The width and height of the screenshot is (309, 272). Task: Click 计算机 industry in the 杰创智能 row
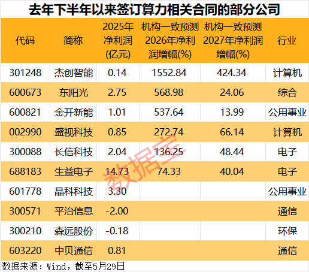point(287,72)
